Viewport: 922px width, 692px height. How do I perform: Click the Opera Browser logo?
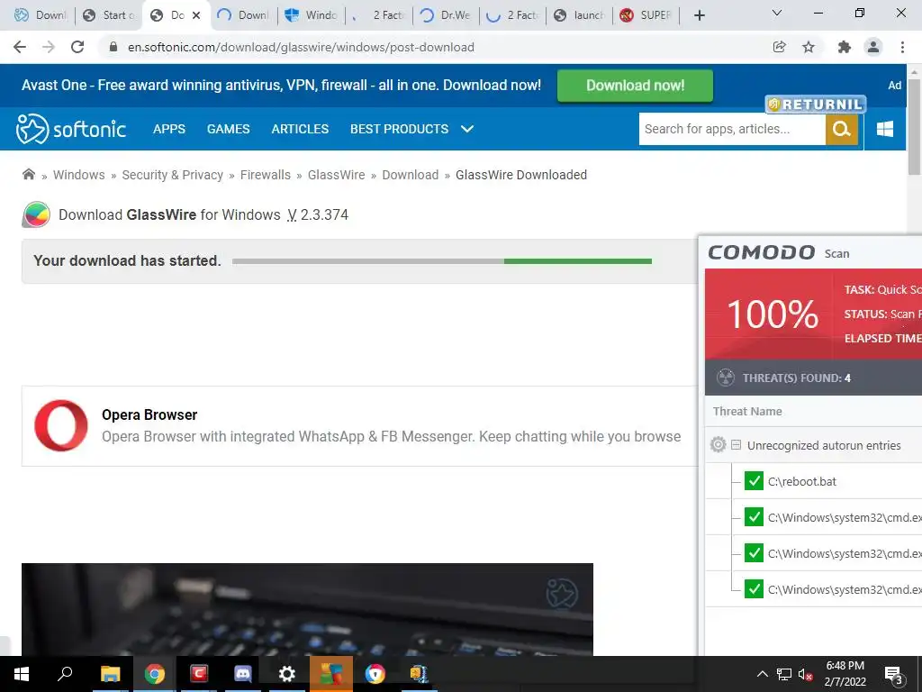[61, 425]
